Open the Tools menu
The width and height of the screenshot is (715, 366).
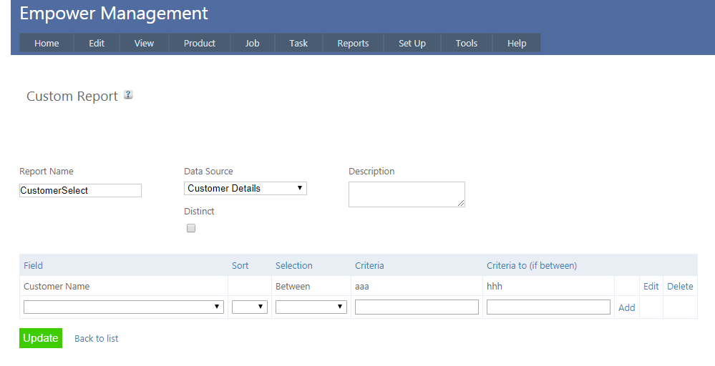click(x=466, y=44)
